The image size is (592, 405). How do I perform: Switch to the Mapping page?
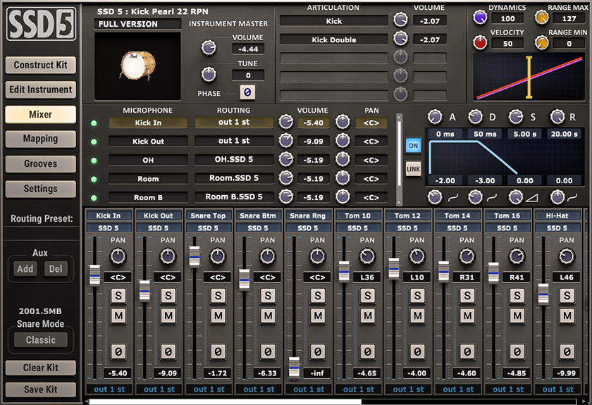tap(40, 139)
